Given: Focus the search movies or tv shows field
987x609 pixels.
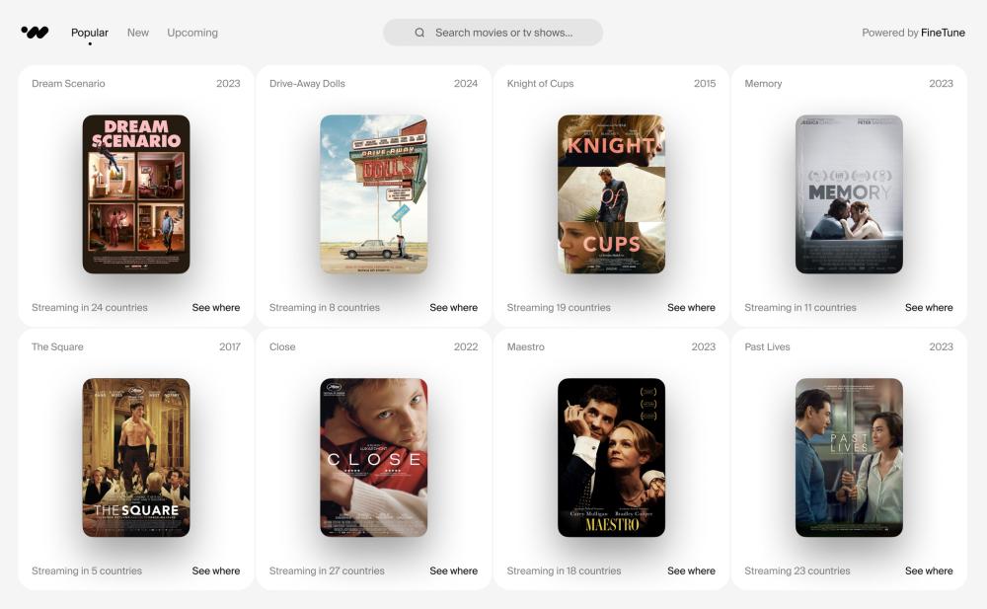Looking at the screenshot, I should (x=493, y=33).
